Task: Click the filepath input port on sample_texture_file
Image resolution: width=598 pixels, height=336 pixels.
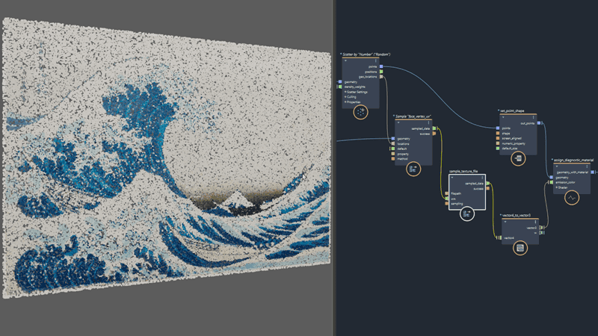Action: (445, 193)
